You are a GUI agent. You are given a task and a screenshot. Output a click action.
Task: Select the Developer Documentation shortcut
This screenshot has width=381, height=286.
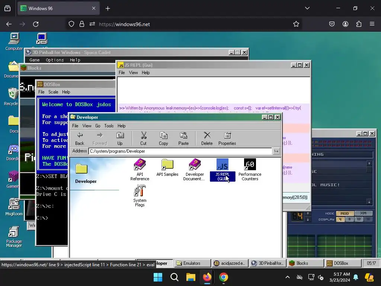pyautogui.click(x=195, y=169)
